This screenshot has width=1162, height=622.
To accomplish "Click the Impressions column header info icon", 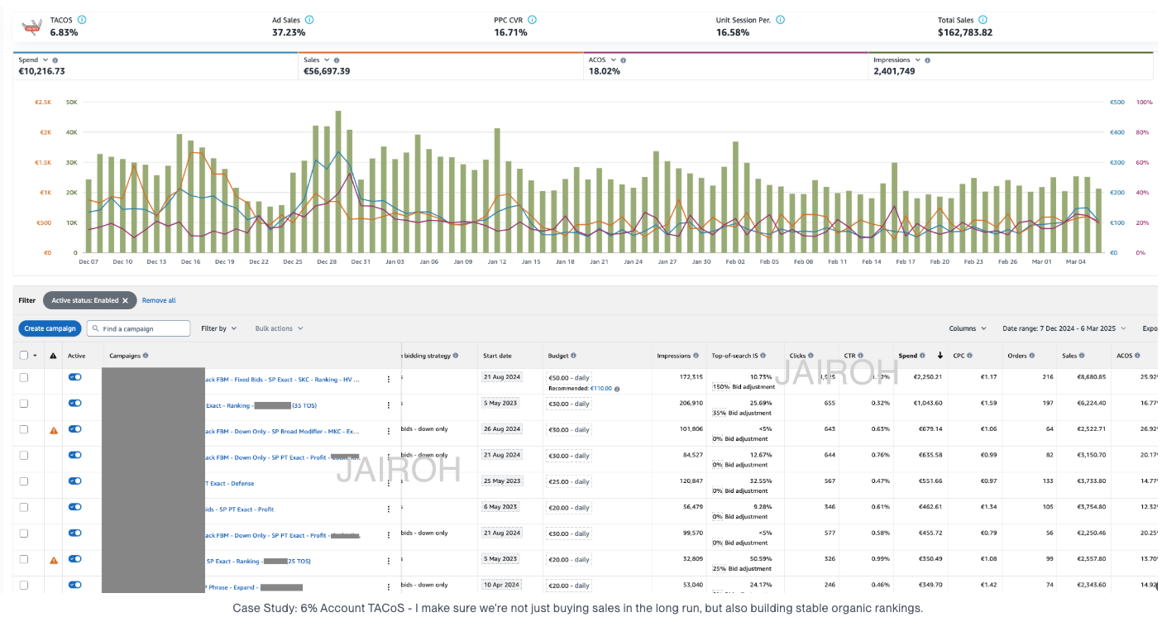I will click(x=696, y=356).
